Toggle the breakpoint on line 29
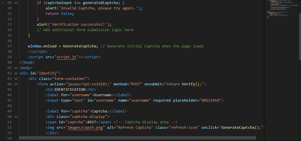This screenshot has width=301, height=141. click(3, 3)
